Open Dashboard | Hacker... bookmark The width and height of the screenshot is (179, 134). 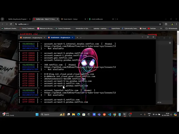point(9,28)
